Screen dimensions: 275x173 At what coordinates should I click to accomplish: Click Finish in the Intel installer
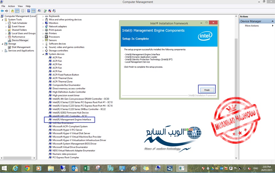coord(207,90)
